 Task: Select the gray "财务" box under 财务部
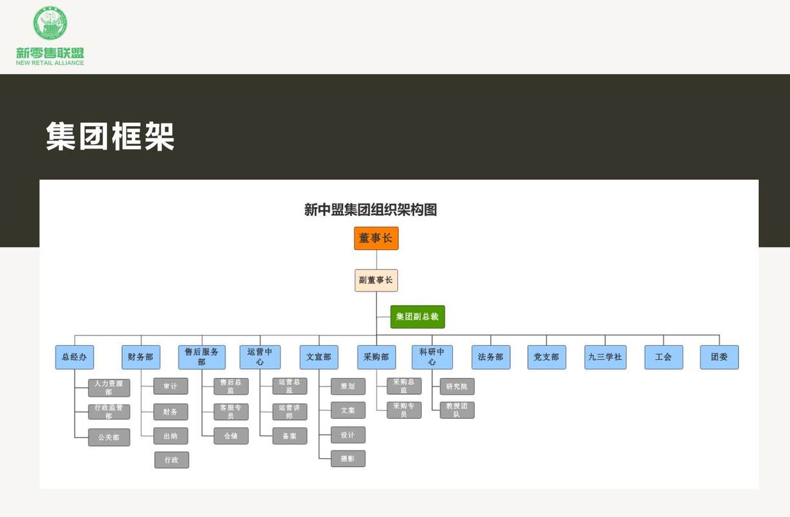point(171,412)
